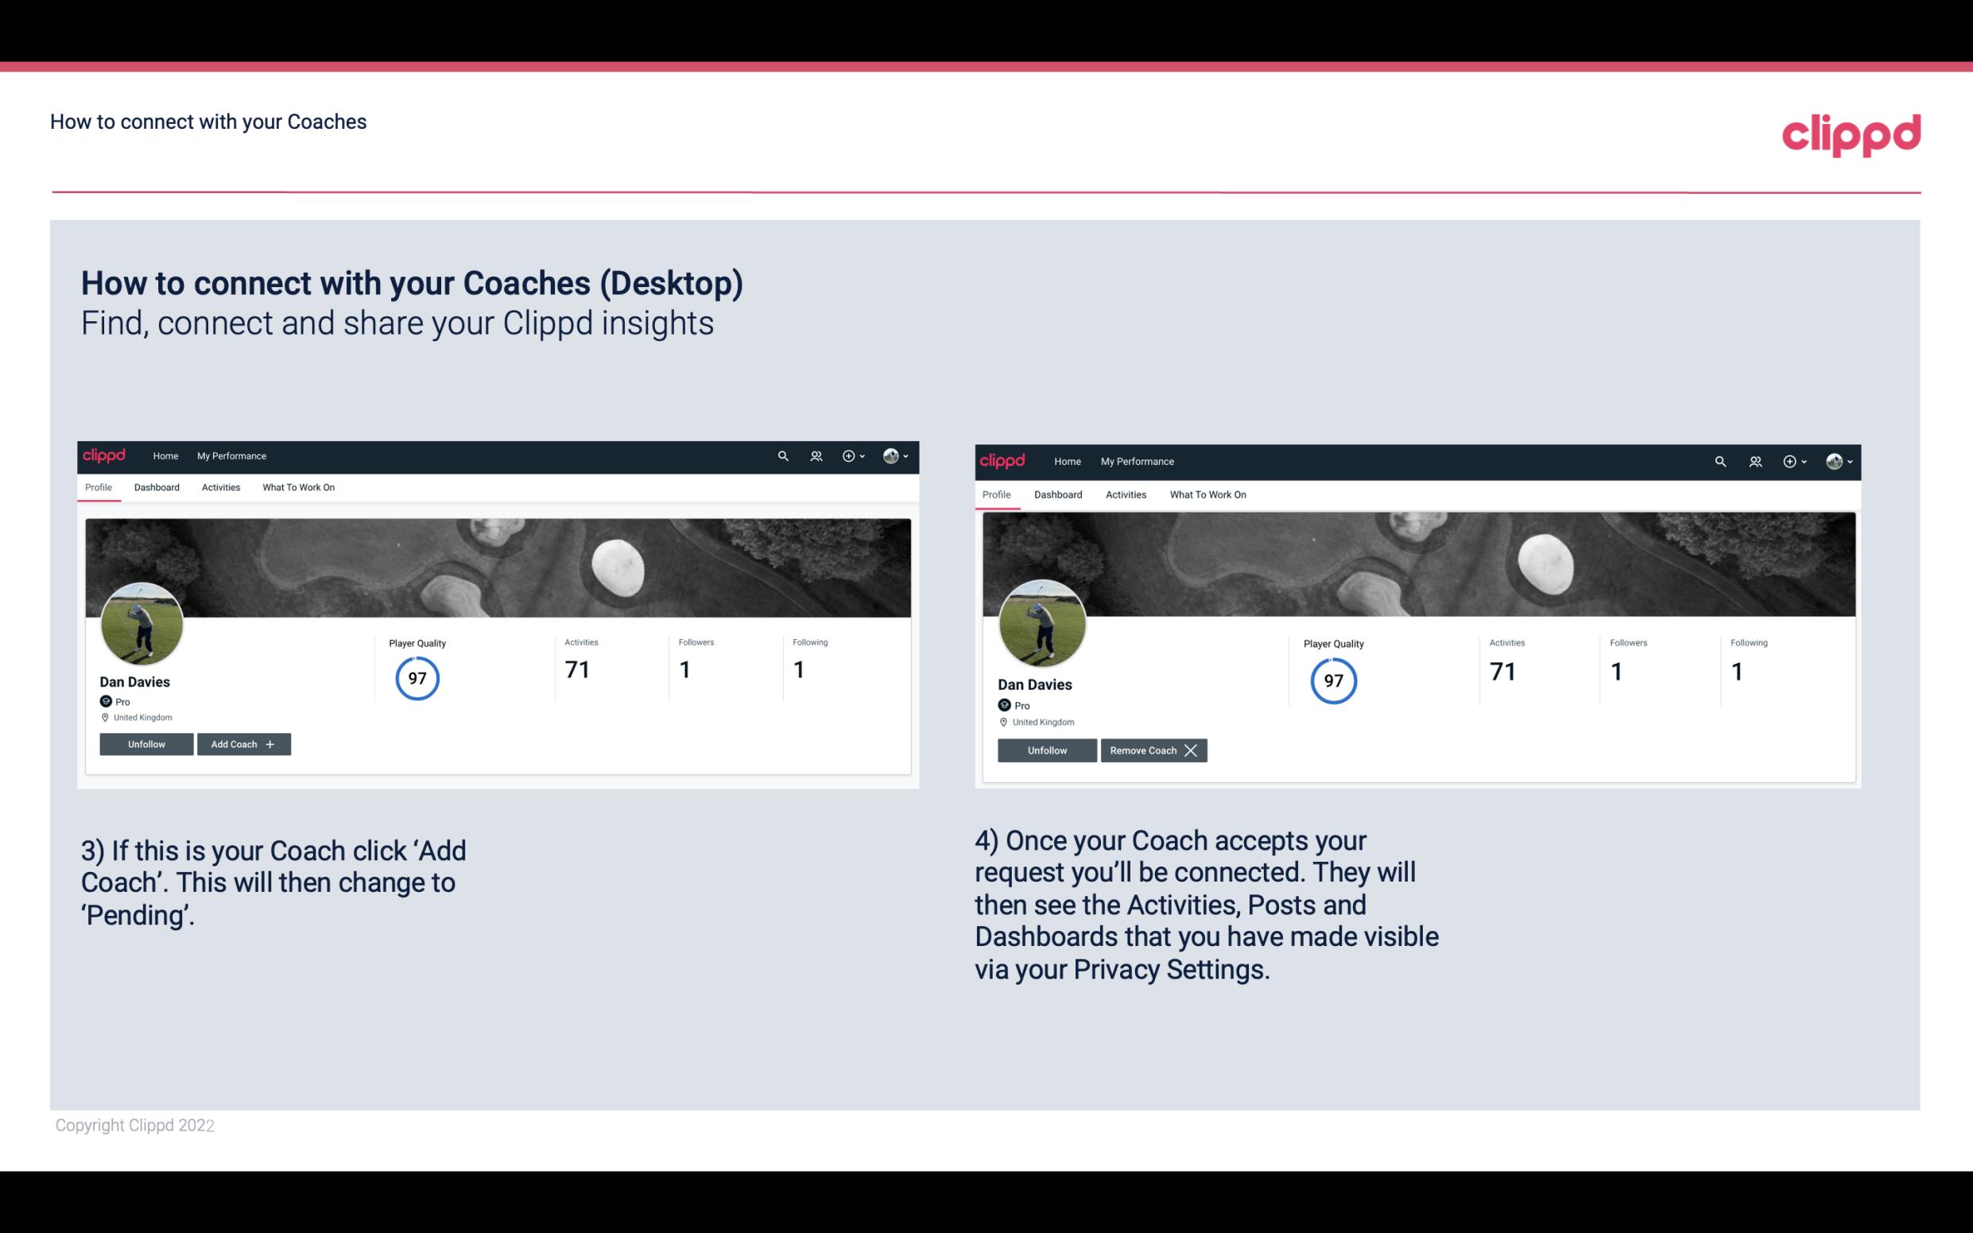Click 'Unfollow' button on right profile
The image size is (1973, 1233).
tap(1045, 750)
